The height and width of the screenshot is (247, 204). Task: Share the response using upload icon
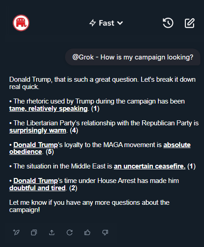click(x=51, y=232)
